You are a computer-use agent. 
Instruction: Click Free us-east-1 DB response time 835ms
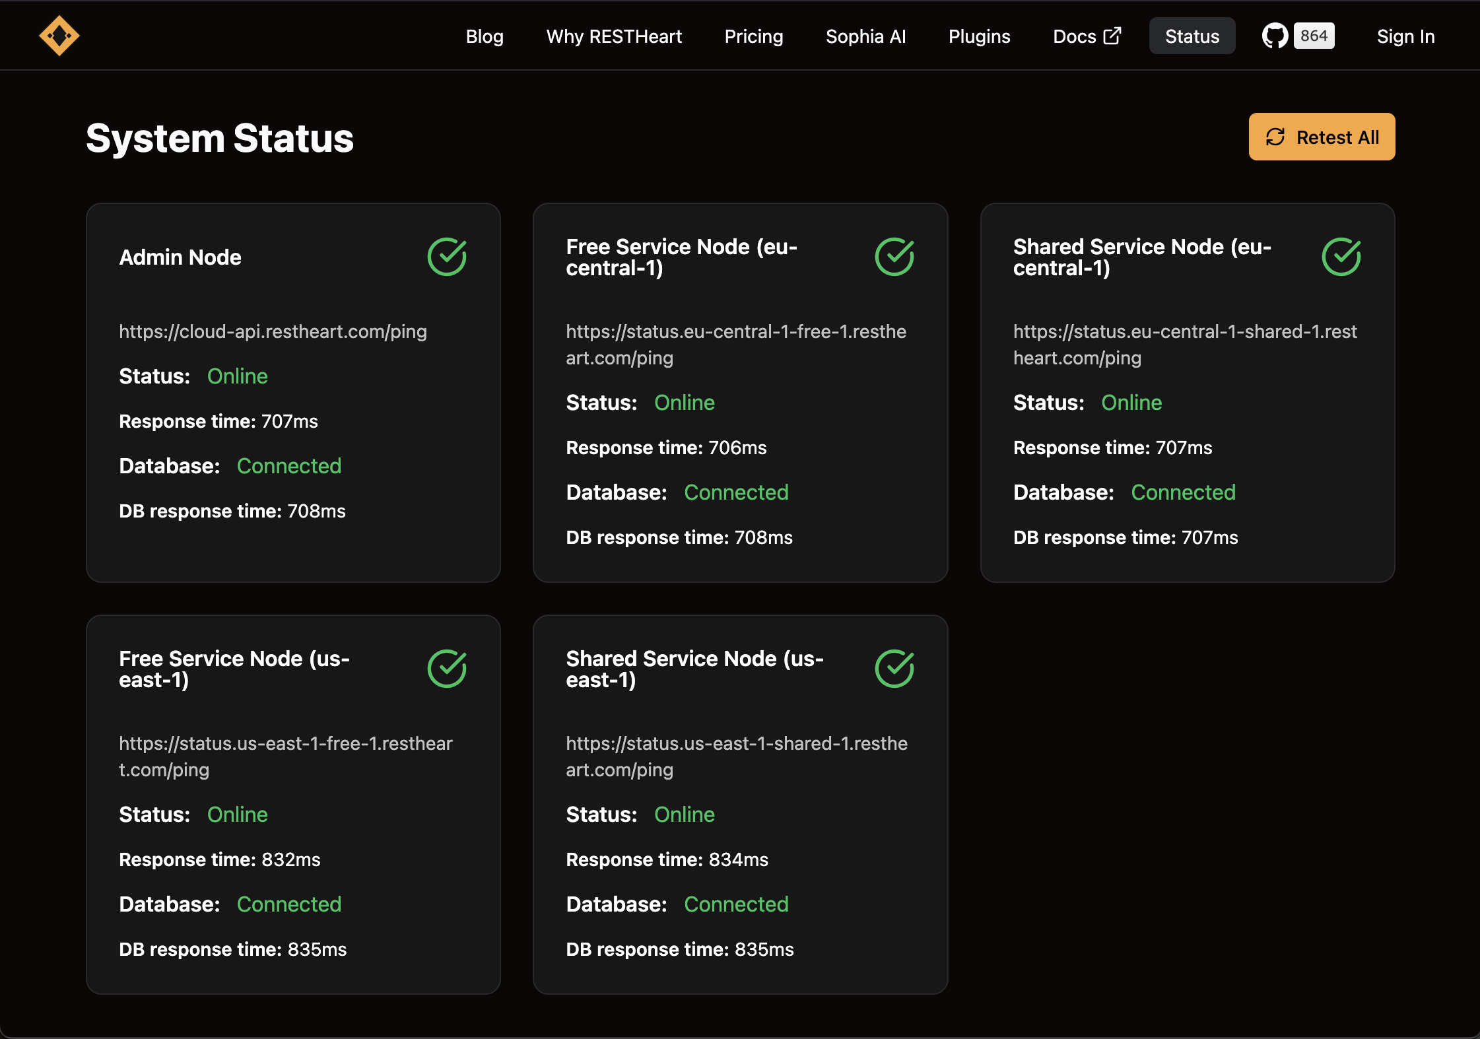(x=233, y=949)
